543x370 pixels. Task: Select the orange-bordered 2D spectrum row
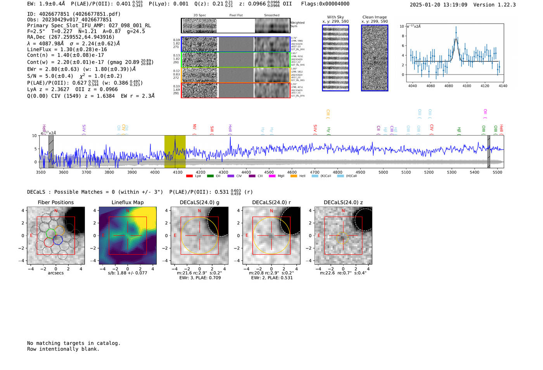(236, 75)
